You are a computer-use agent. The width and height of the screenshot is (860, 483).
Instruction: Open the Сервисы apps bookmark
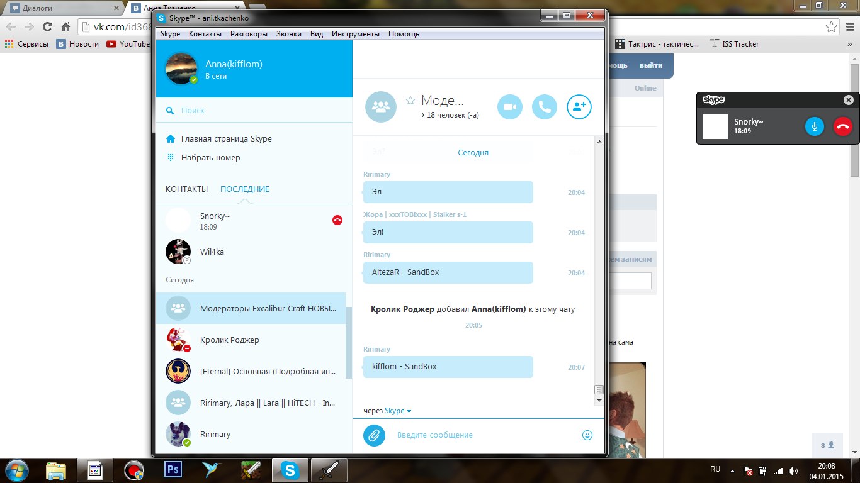tap(27, 44)
